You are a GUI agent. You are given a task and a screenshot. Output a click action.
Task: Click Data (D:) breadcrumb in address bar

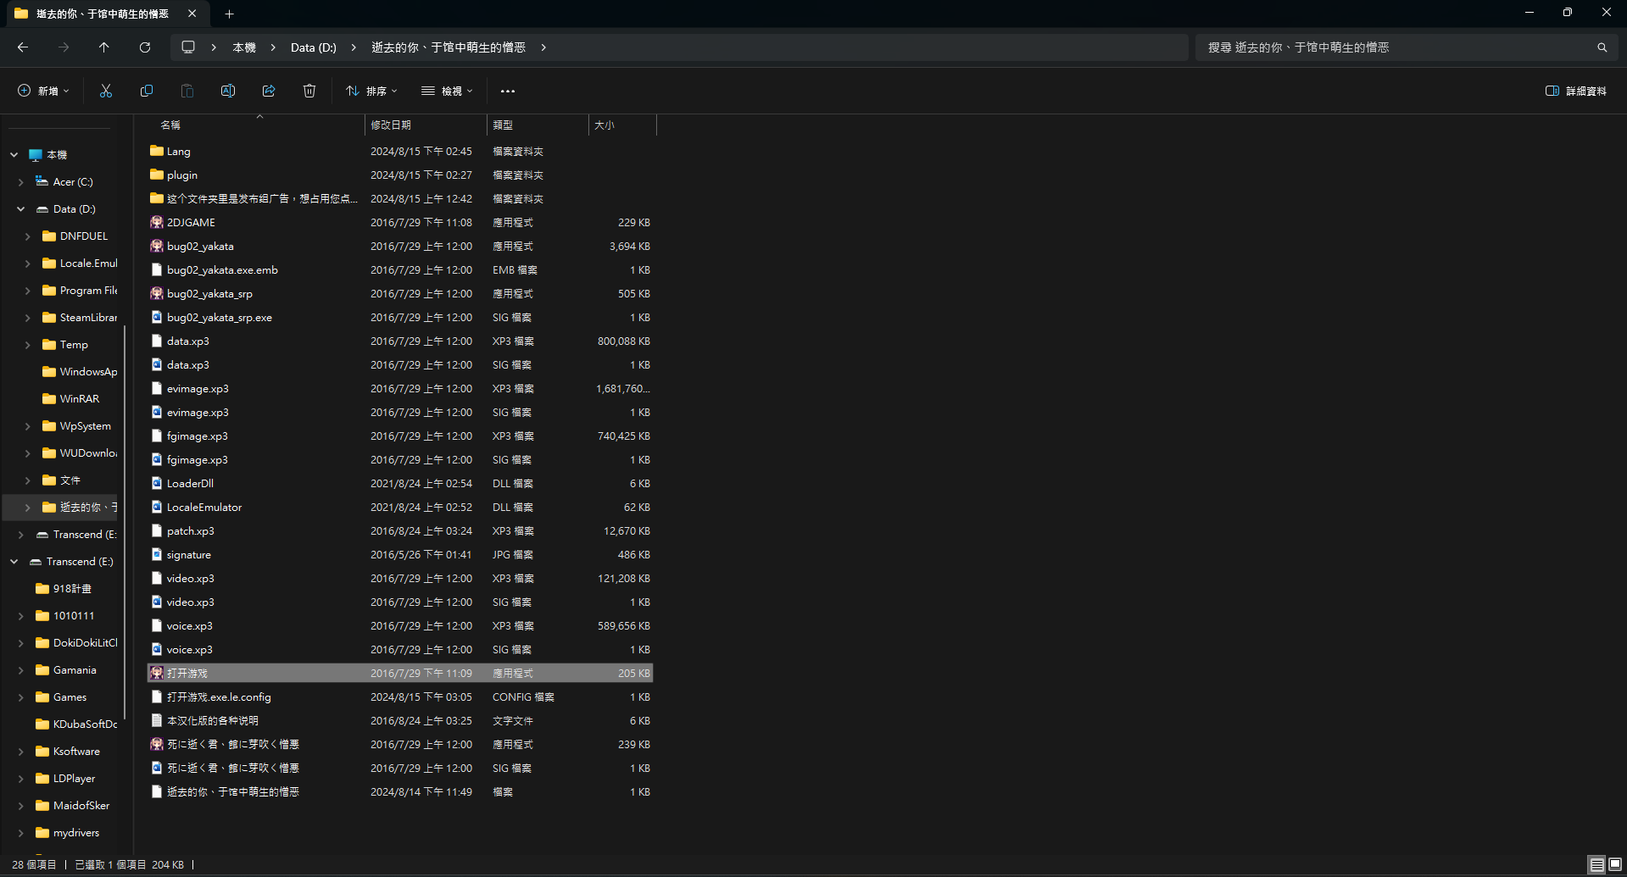click(x=314, y=47)
